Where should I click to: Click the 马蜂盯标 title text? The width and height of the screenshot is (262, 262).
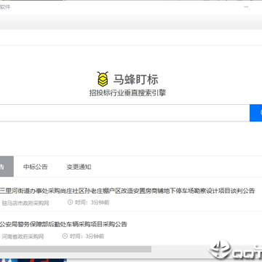pos(136,79)
